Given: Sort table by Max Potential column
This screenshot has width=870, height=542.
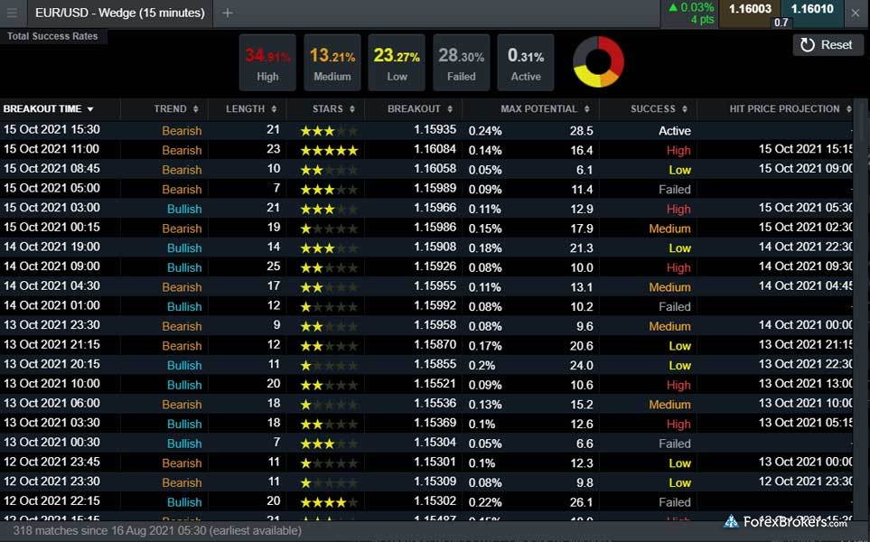Looking at the screenshot, I should pos(538,109).
